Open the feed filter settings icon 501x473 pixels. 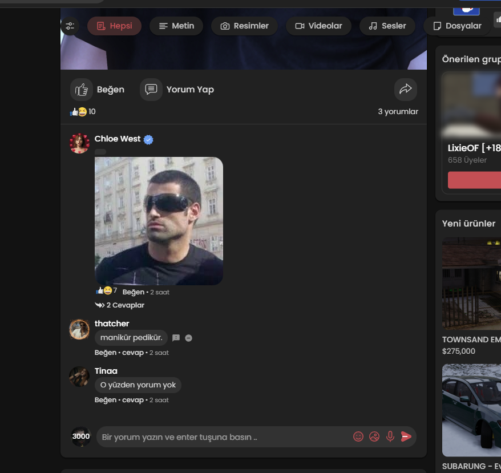70,26
